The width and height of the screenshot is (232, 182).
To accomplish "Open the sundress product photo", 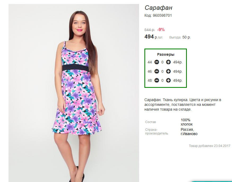I will pos(74,93).
